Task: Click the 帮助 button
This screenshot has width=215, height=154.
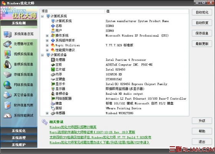Action: [x=202, y=131]
